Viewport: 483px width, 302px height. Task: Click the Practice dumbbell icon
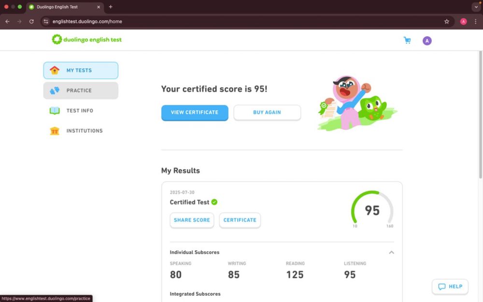click(x=55, y=90)
